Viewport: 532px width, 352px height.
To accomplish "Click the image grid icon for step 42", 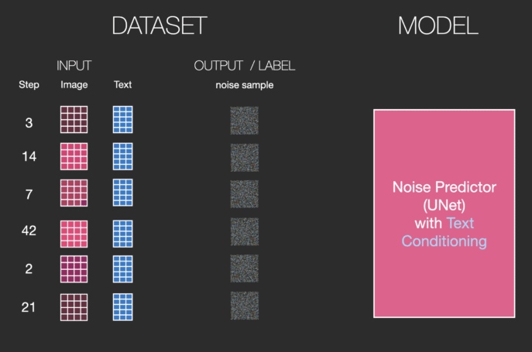I will click(x=74, y=234).
